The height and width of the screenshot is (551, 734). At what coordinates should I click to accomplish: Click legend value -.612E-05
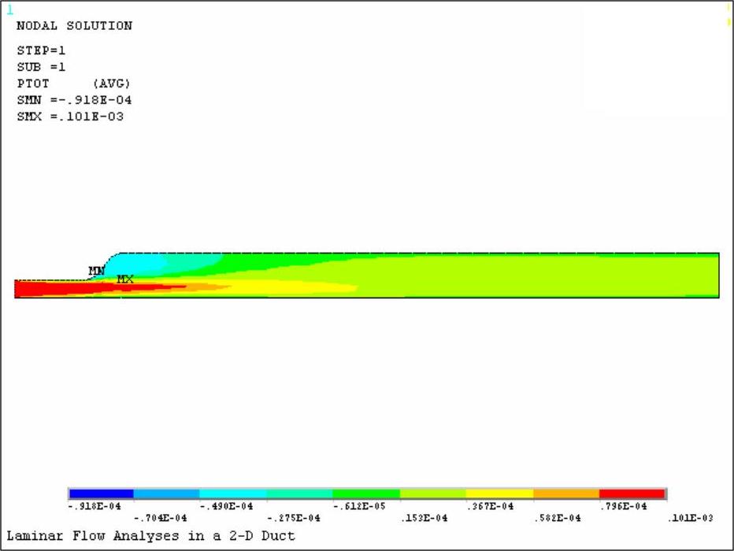pos(359,506)
